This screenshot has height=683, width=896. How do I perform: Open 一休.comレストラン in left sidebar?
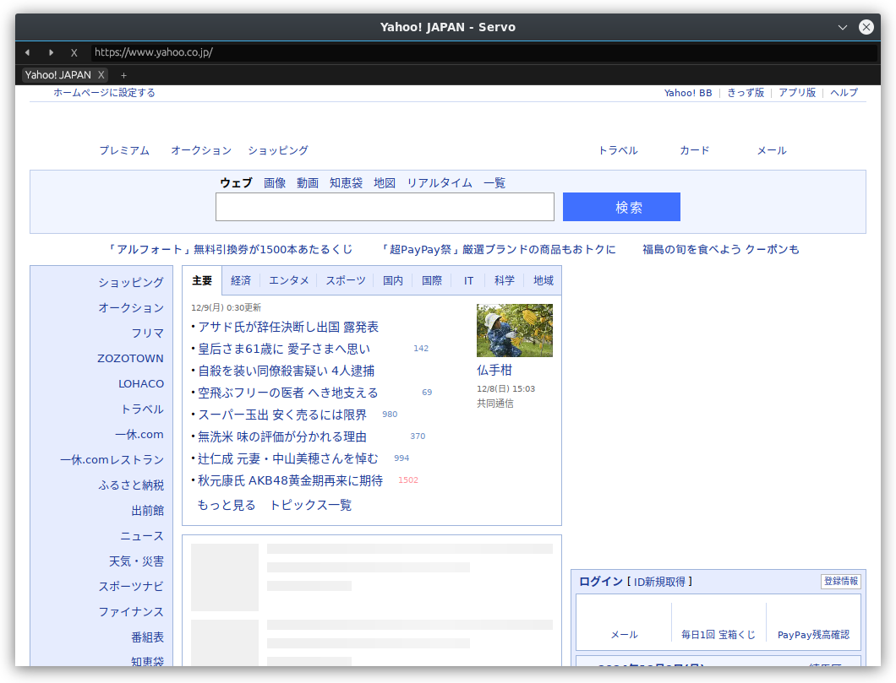click(x=112, y=460)
